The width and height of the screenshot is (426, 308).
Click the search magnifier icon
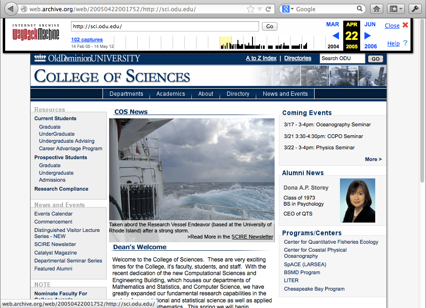pos(359,8)
